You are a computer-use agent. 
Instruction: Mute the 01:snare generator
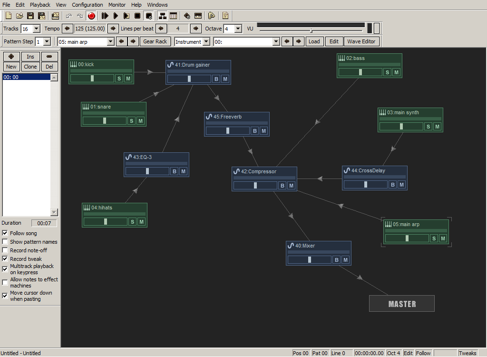pos(140,121)
